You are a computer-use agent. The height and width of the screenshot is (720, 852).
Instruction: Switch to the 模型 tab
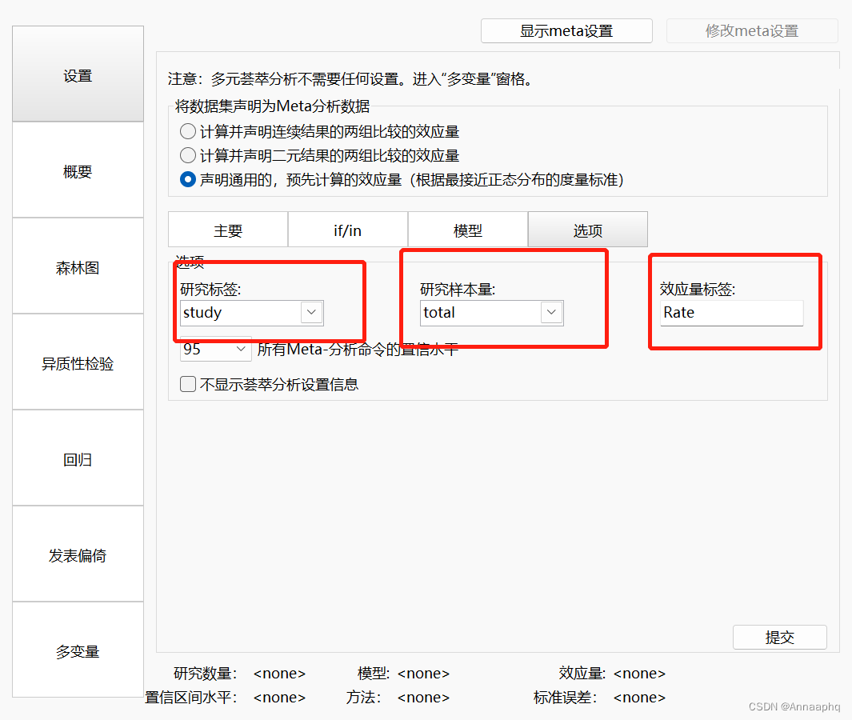point(467,230)
